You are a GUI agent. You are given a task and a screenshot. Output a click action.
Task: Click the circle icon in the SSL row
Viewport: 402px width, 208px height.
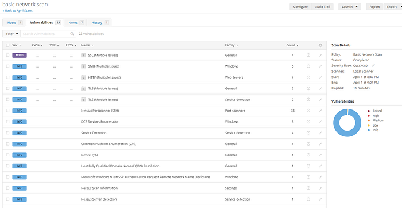click(308, 55)
